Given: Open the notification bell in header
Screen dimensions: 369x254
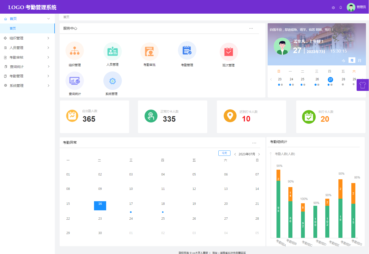Looking at the screenshot, I should pyautogui.click(x=341, y=7).
